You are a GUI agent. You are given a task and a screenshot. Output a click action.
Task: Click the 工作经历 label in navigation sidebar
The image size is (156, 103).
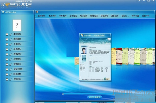point(17,44)
